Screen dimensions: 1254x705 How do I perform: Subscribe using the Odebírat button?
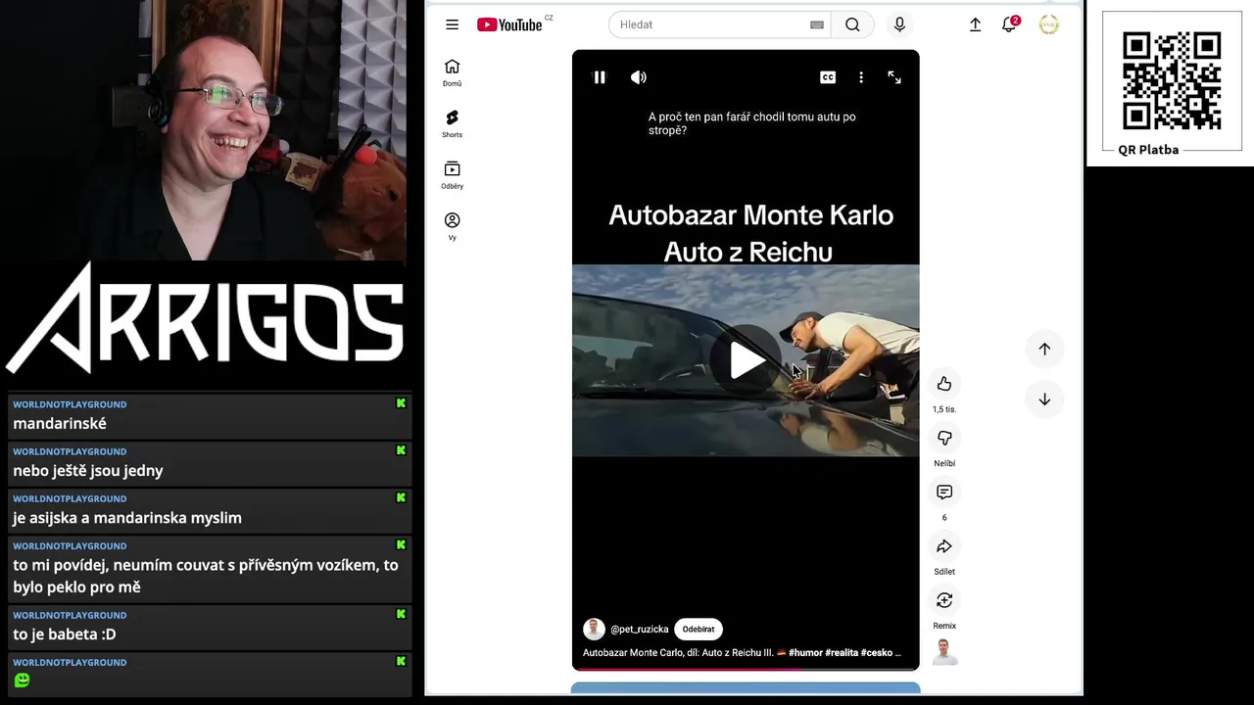[699, 630]
